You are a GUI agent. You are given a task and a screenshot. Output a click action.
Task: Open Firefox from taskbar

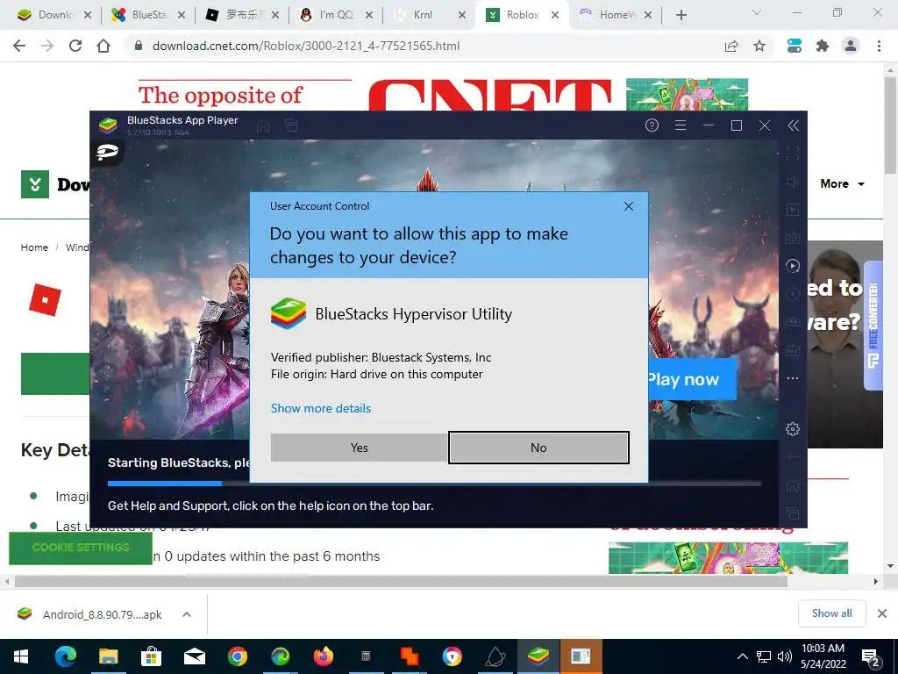point(323,656)
